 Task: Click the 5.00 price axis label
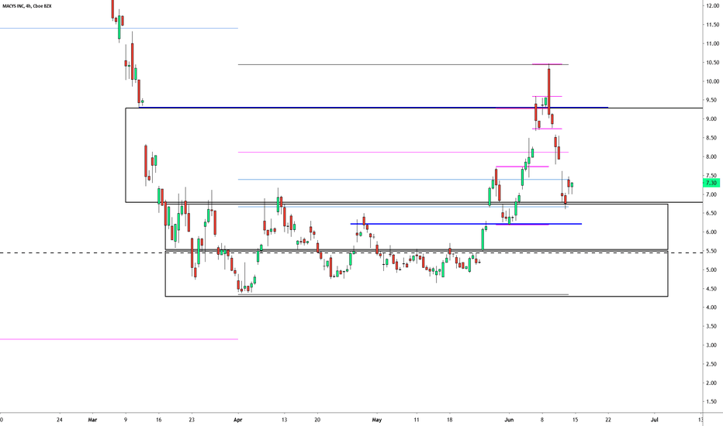(712, 270)
